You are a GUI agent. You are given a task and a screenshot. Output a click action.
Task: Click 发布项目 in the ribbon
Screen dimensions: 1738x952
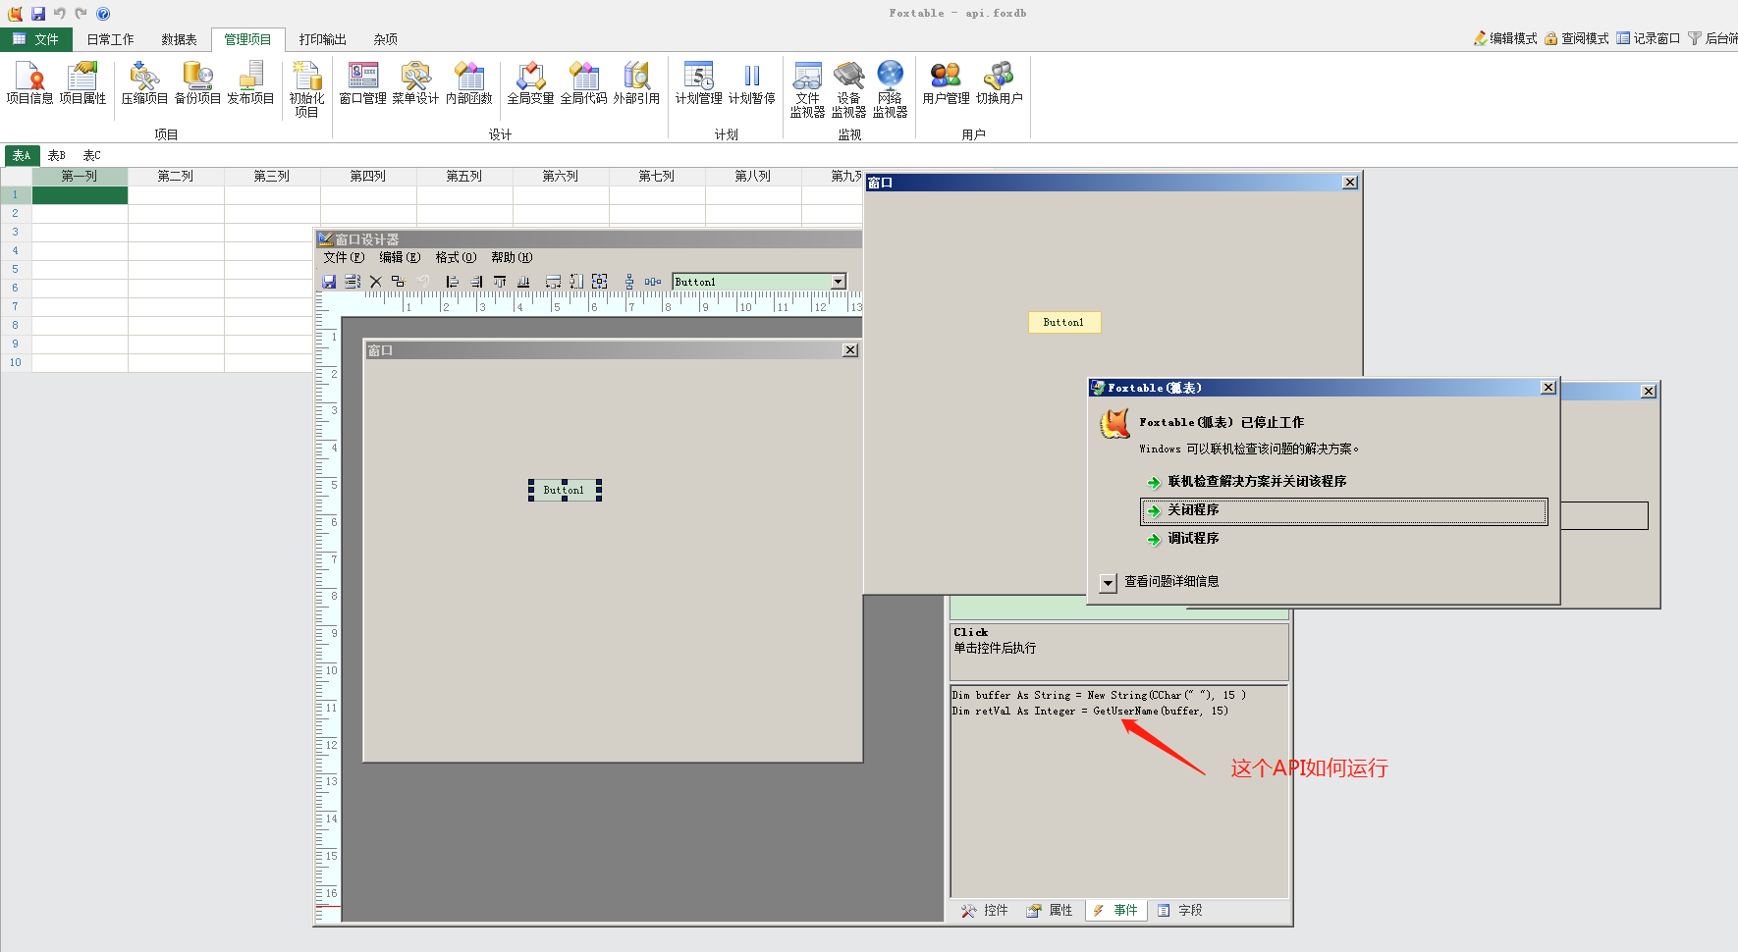tap(250, 83)
